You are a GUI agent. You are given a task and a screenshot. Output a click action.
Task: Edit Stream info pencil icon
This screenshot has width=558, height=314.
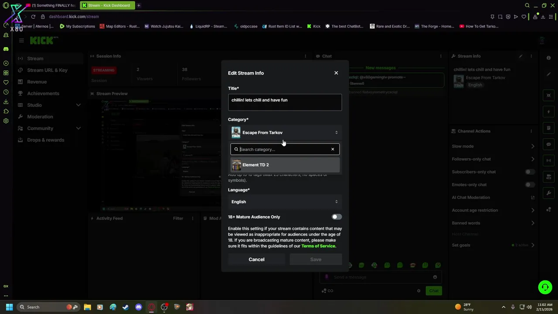521,56
